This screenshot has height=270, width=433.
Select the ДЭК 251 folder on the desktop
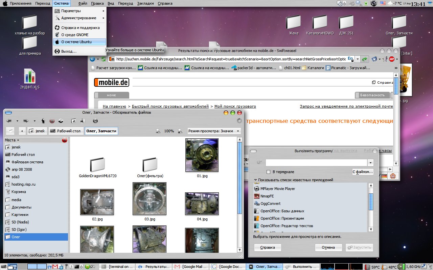click(x=346, y=25)
